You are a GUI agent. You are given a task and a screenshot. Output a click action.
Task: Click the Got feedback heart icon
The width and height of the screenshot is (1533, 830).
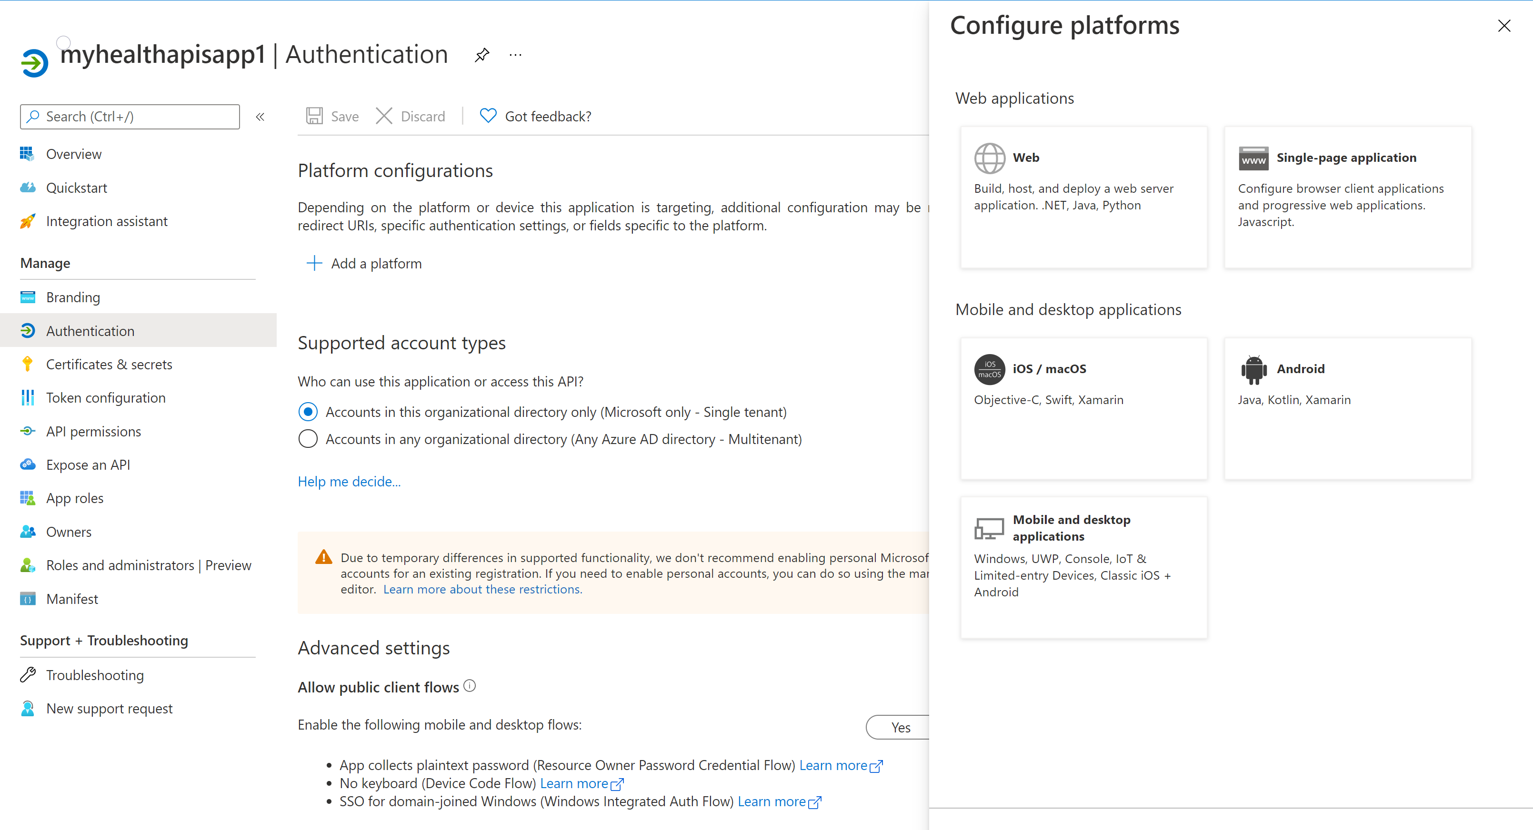point(488,116)
